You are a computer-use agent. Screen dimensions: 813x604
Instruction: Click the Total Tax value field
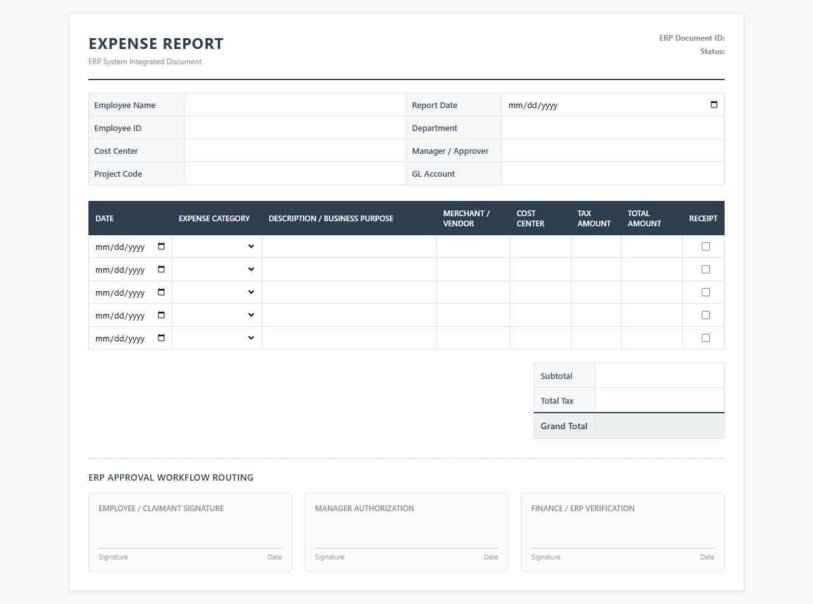660,401
